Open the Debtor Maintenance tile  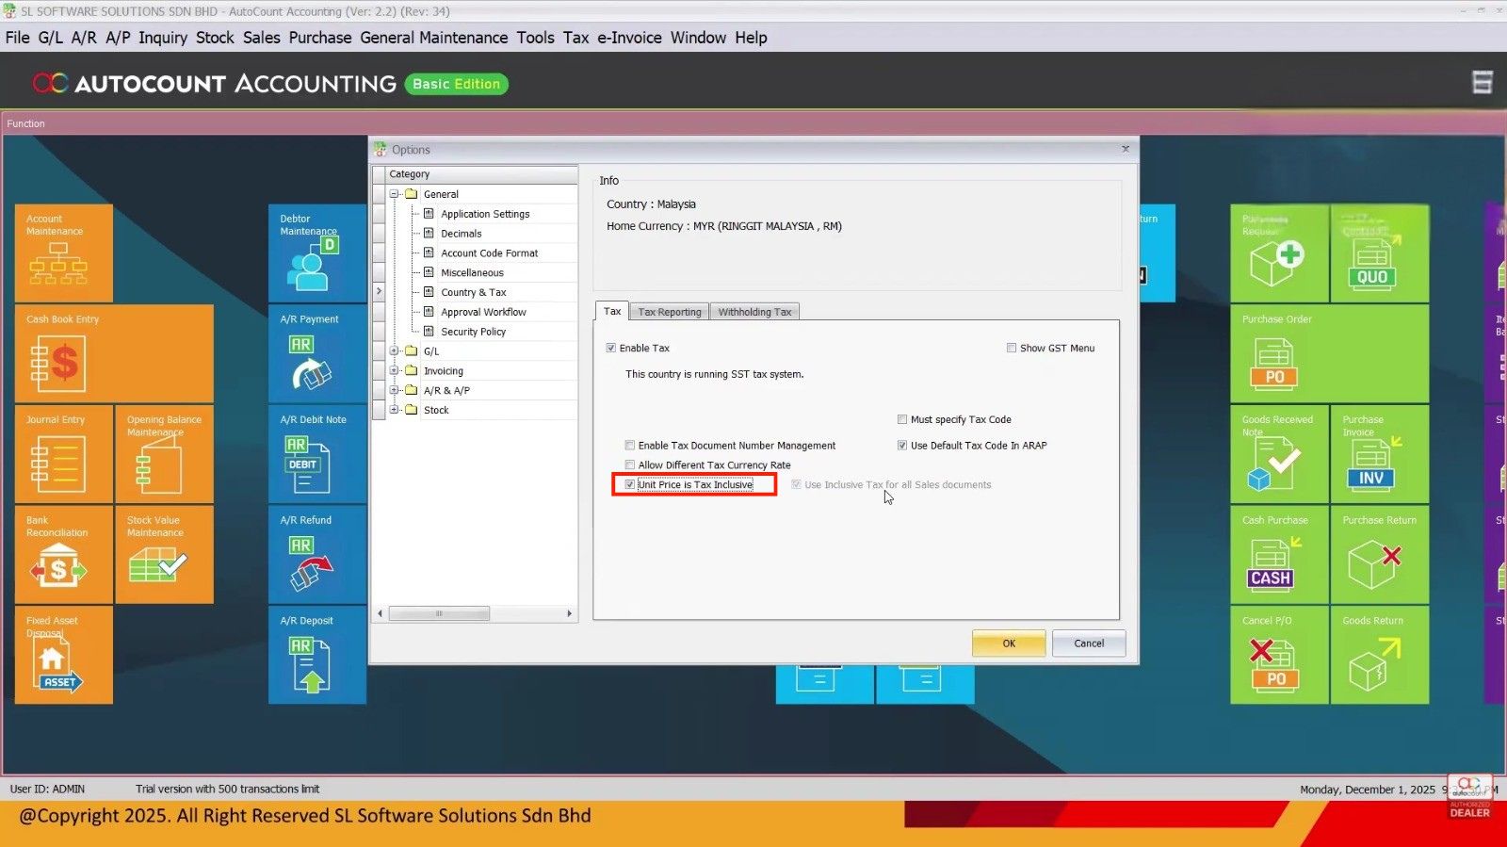pyautogui.click(x=317, y=253)
